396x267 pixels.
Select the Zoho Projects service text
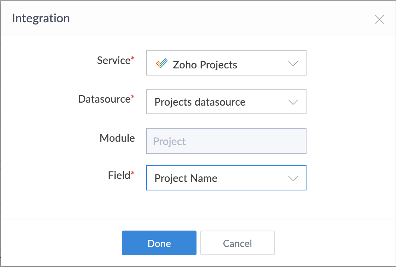tap(205, 65)
